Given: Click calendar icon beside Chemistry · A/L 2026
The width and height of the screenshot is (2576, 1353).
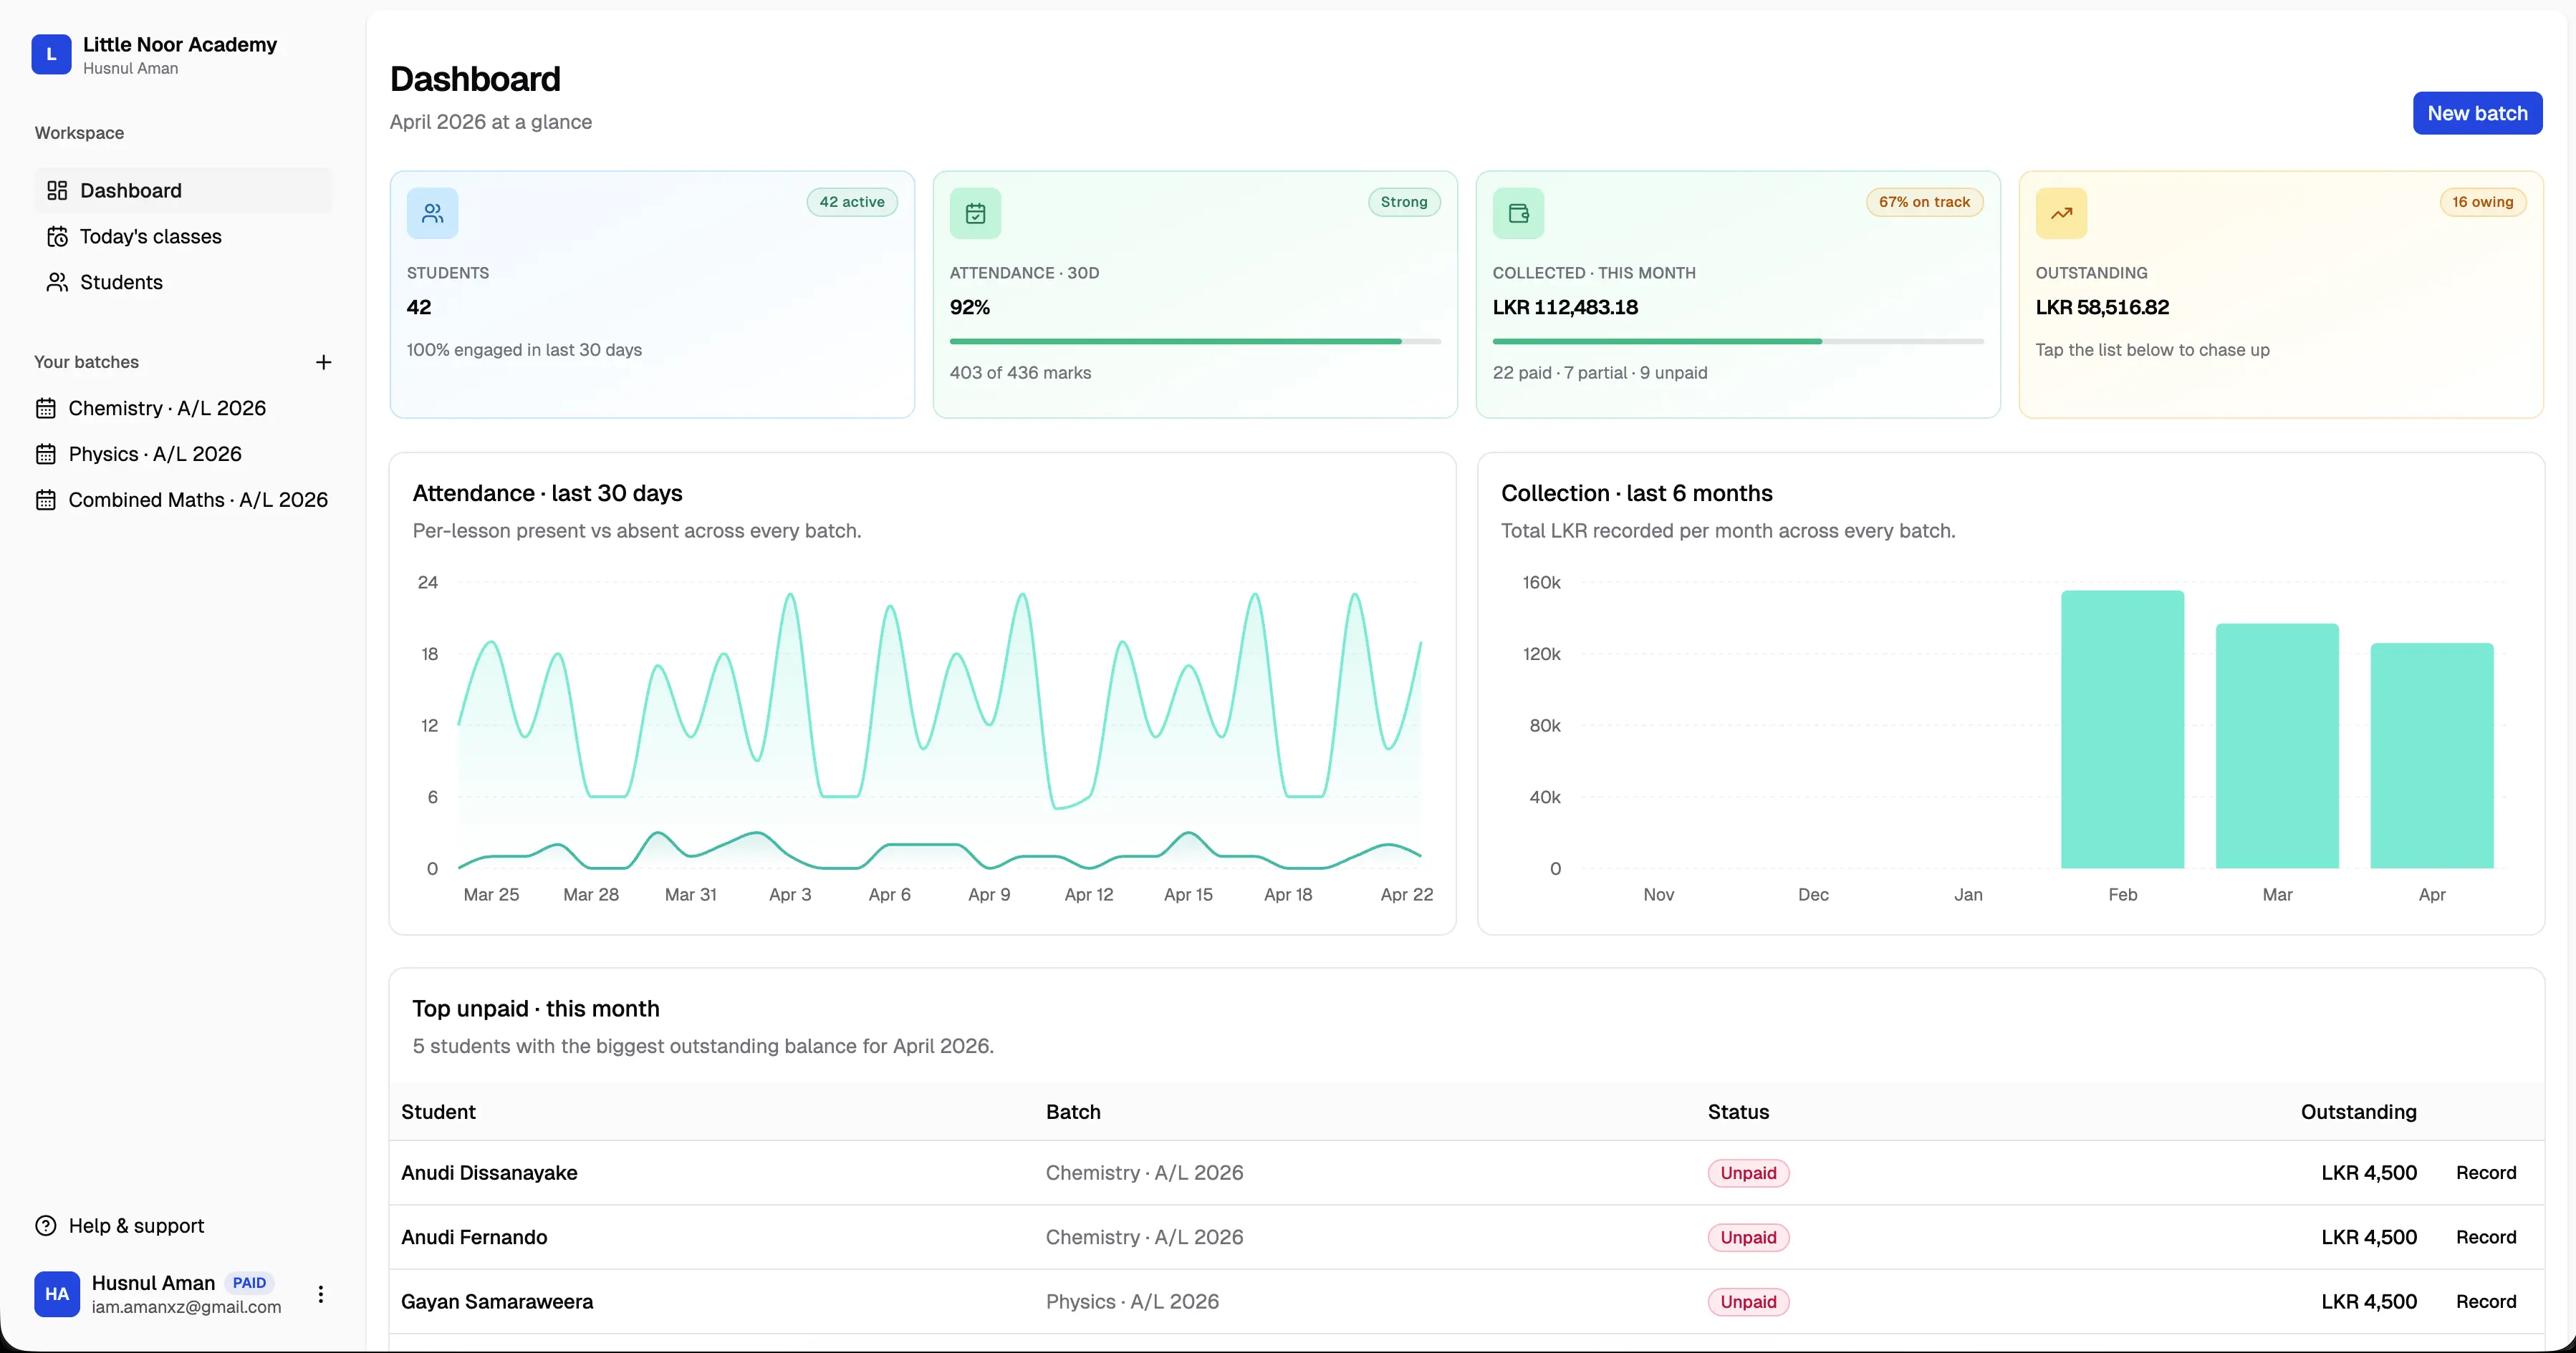Looking at the screenshot, I should [46, 409].
